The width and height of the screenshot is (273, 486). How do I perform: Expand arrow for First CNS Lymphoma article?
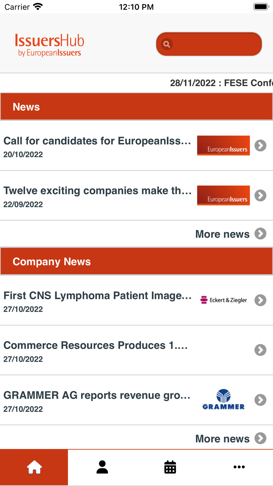coord(260,300)
